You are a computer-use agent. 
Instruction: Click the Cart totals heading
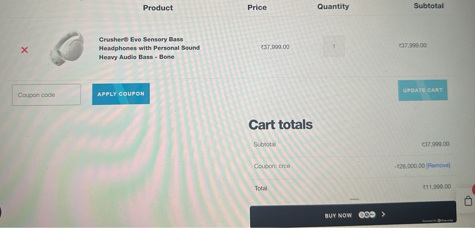[x=281, y=125]
